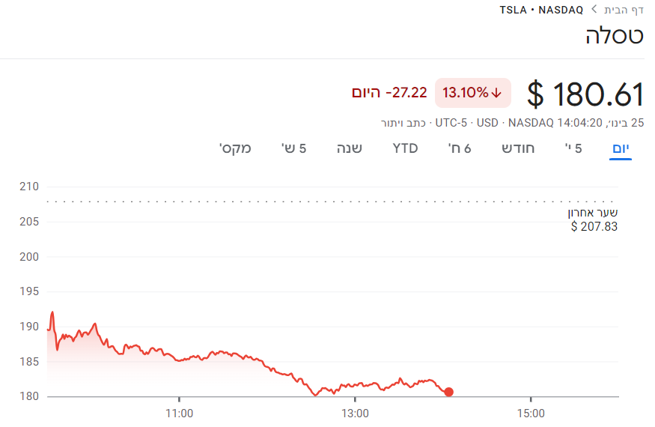
Task: Click the $180.61 current price
Action: [x=585, y=94]
